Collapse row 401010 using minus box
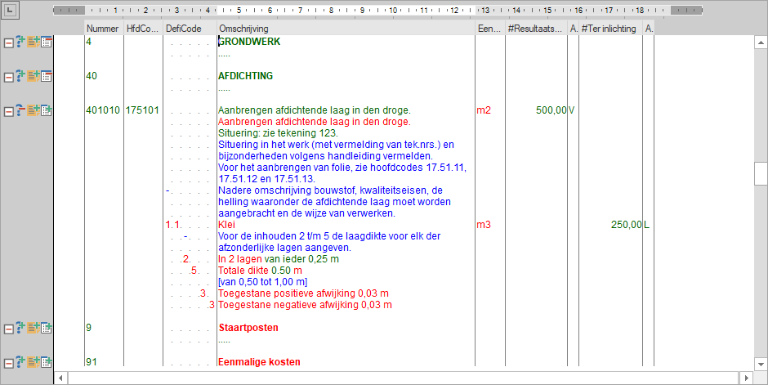Screen dimensions: 768x385 pyautogui.click(x=9, y=110)
